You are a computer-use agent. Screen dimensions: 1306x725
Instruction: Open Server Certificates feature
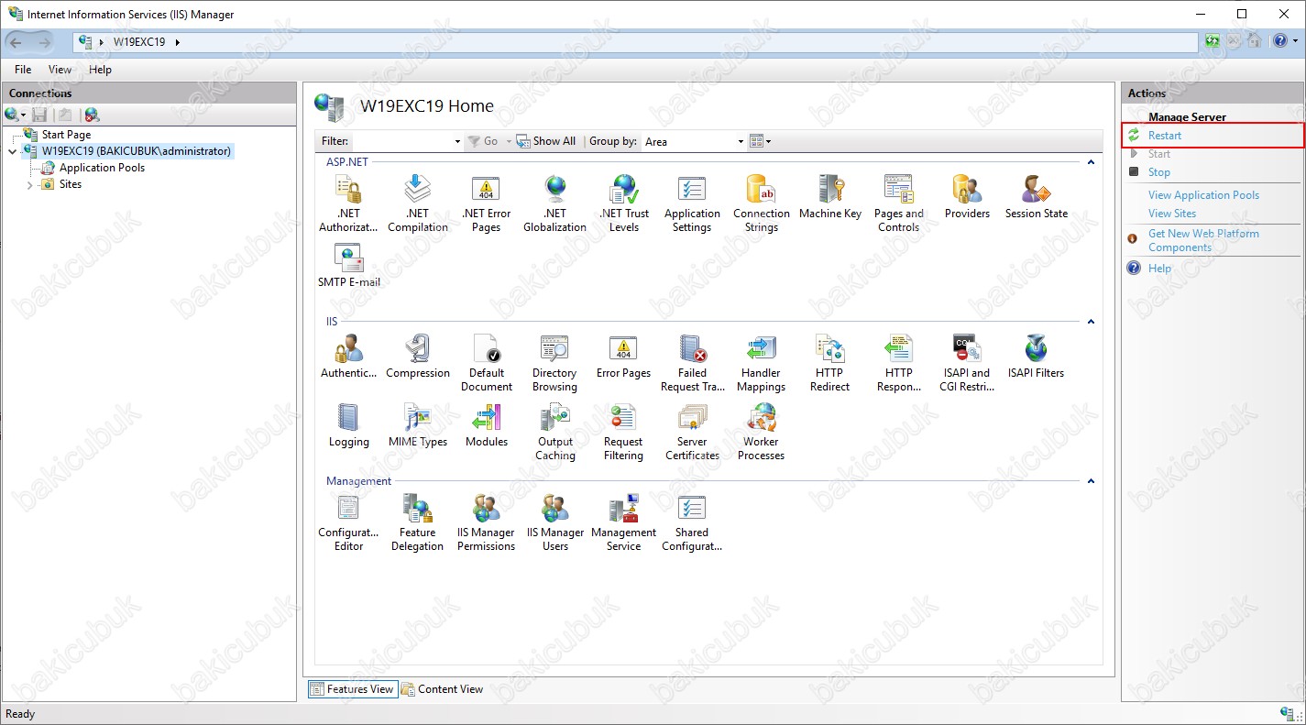click(692, 432)
